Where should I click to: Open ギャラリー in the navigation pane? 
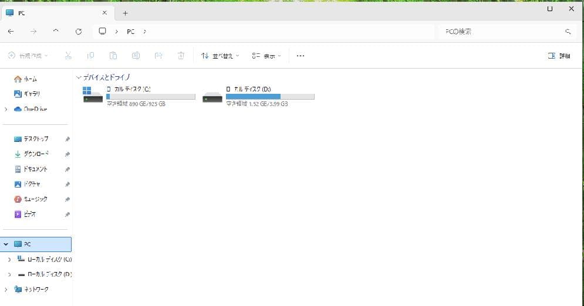point(32,94)
